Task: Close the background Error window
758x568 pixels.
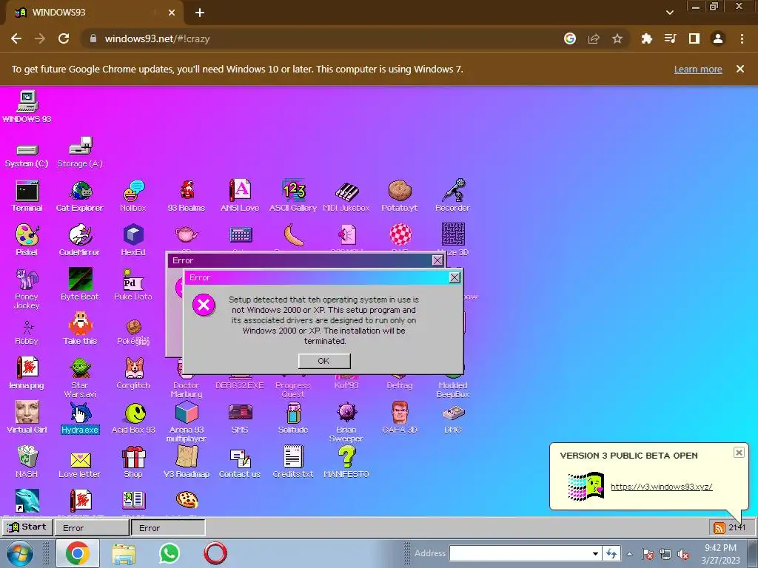Action: pos(437,260)
